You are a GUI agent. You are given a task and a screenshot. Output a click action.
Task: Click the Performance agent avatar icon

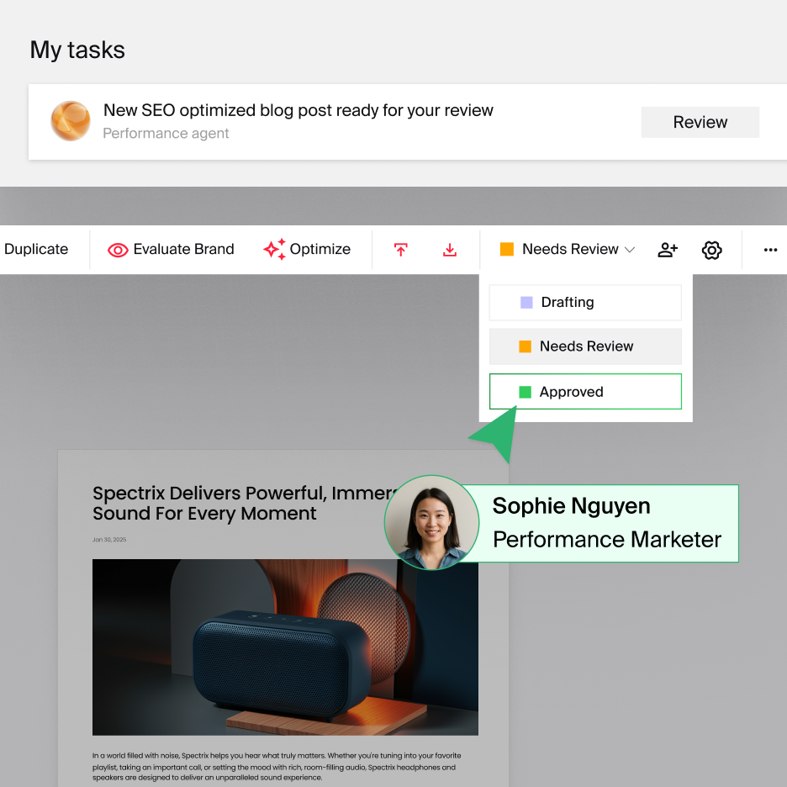(71, 121)
